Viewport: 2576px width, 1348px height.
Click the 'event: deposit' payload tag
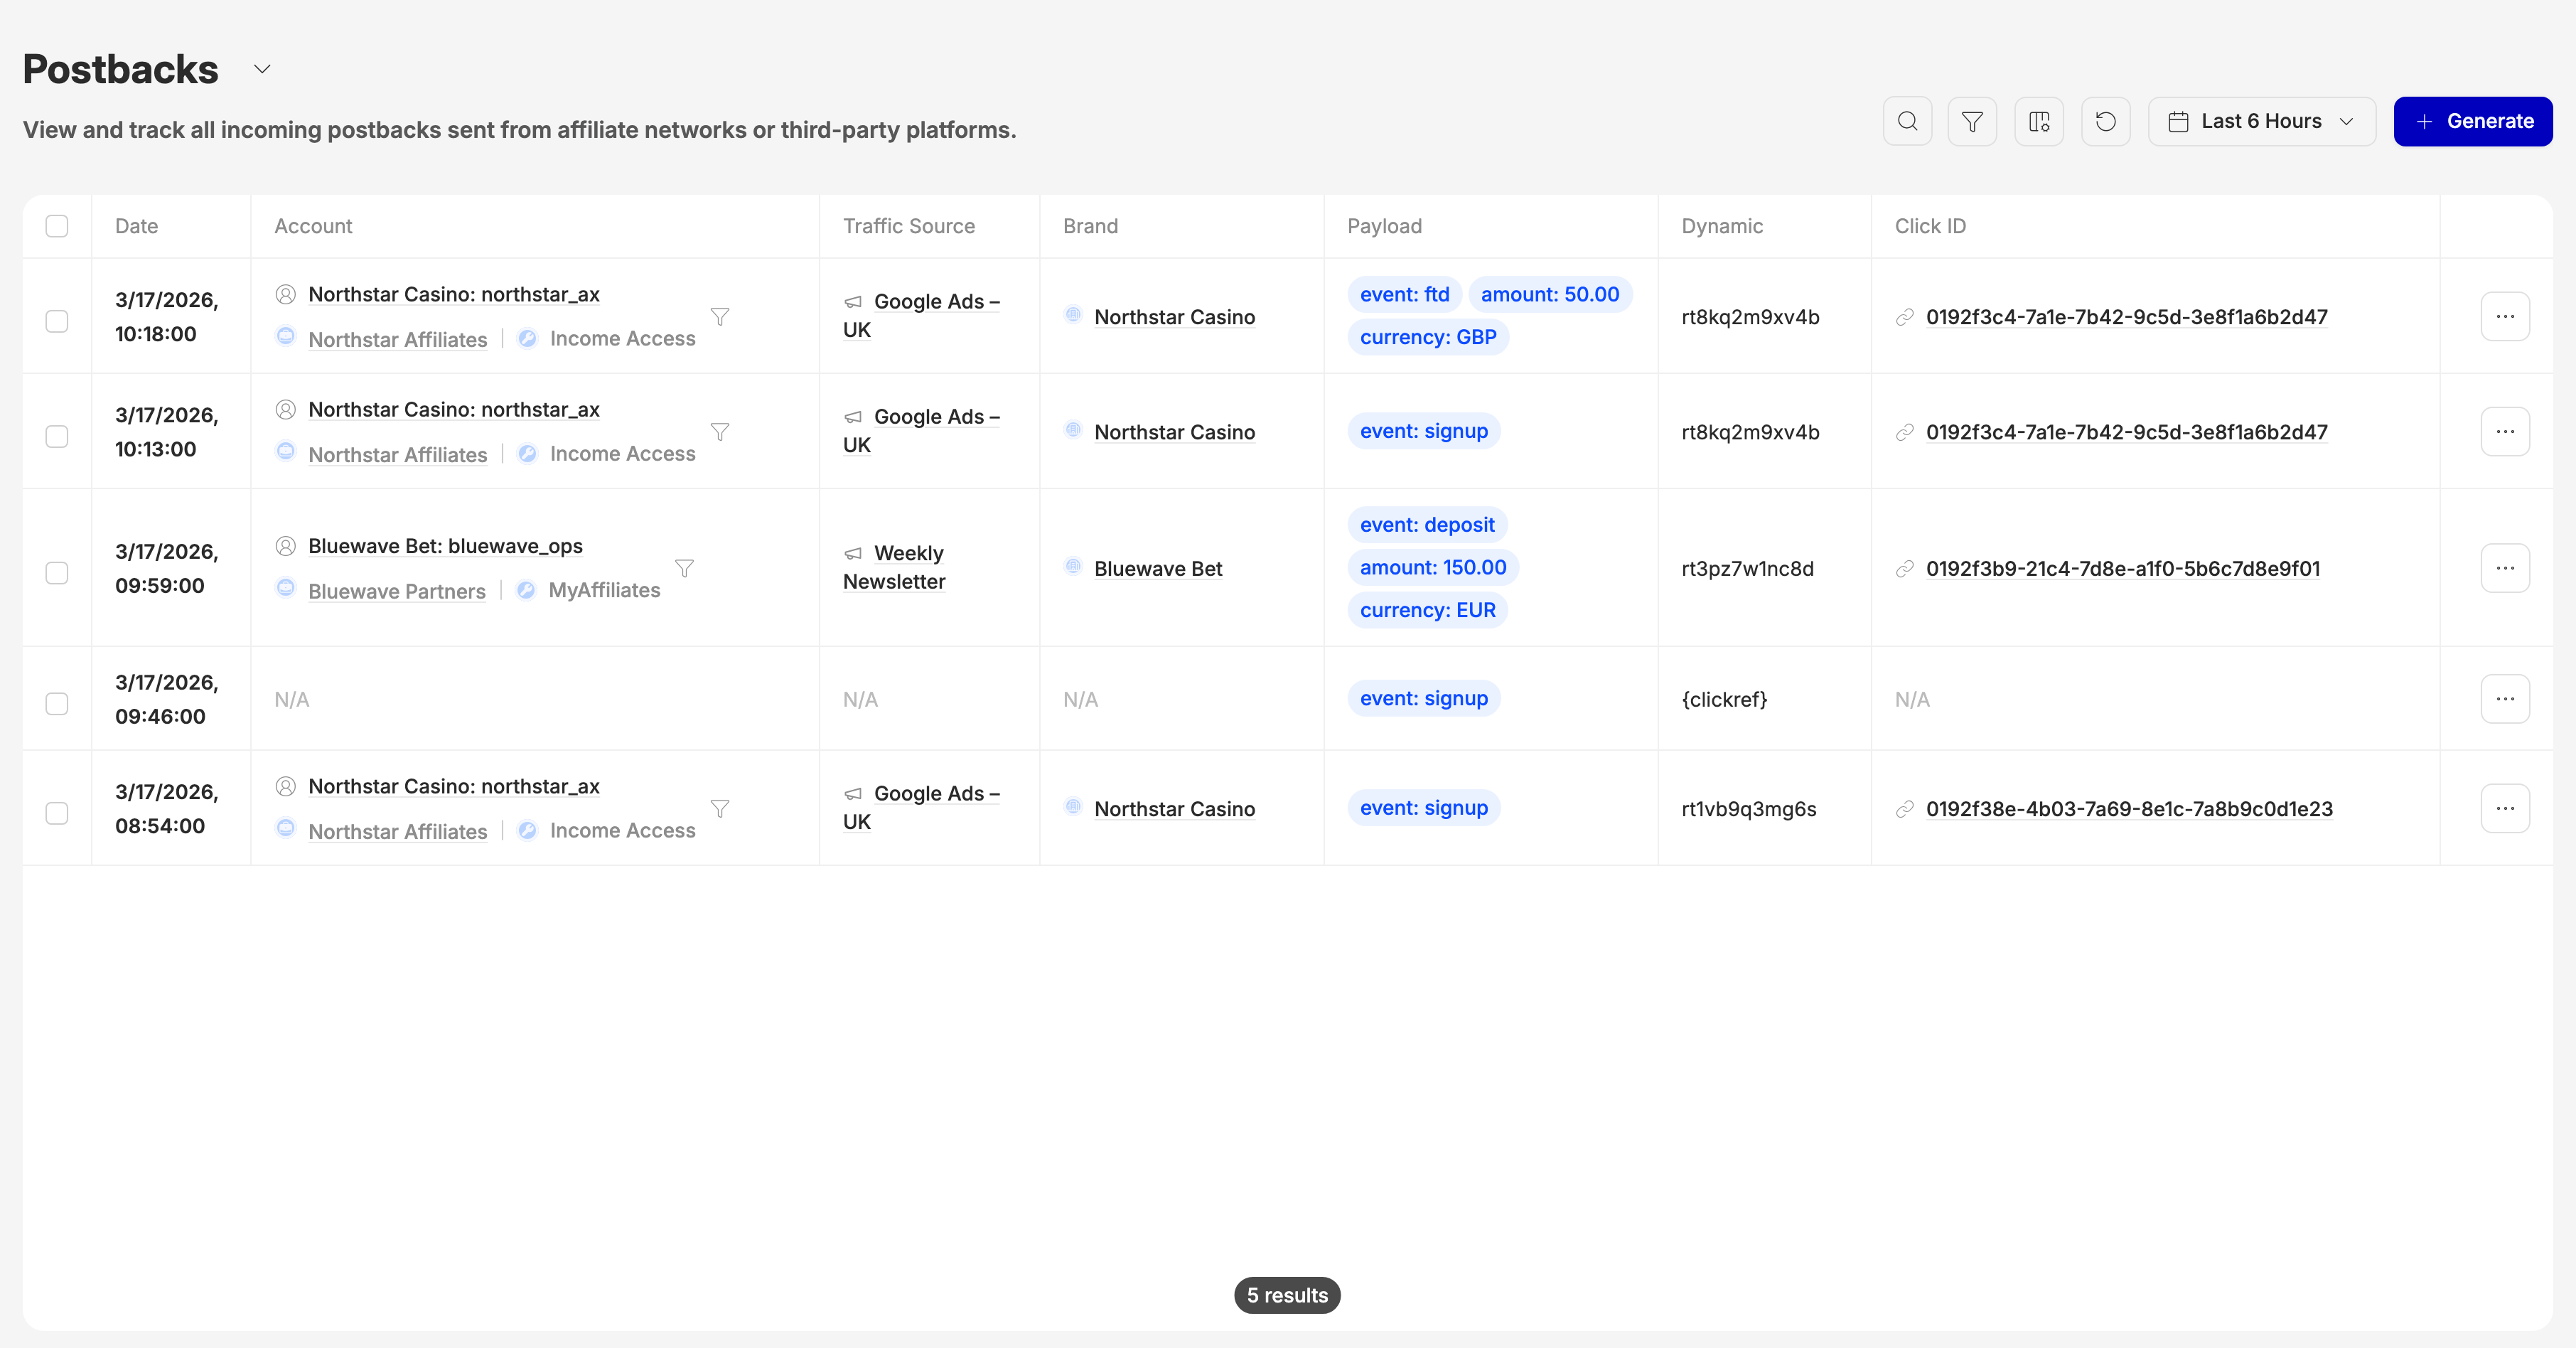pyautogui.click(x=1427, y=525)
